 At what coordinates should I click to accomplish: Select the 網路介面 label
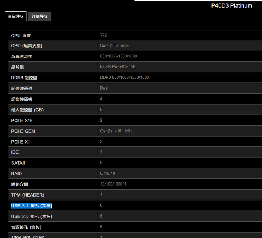(x=20, y=184)
